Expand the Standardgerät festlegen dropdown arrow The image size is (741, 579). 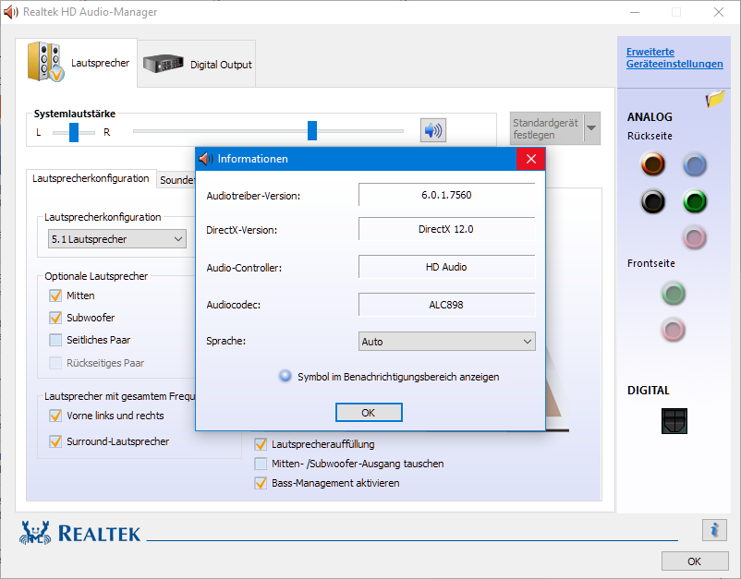[591, 128]
